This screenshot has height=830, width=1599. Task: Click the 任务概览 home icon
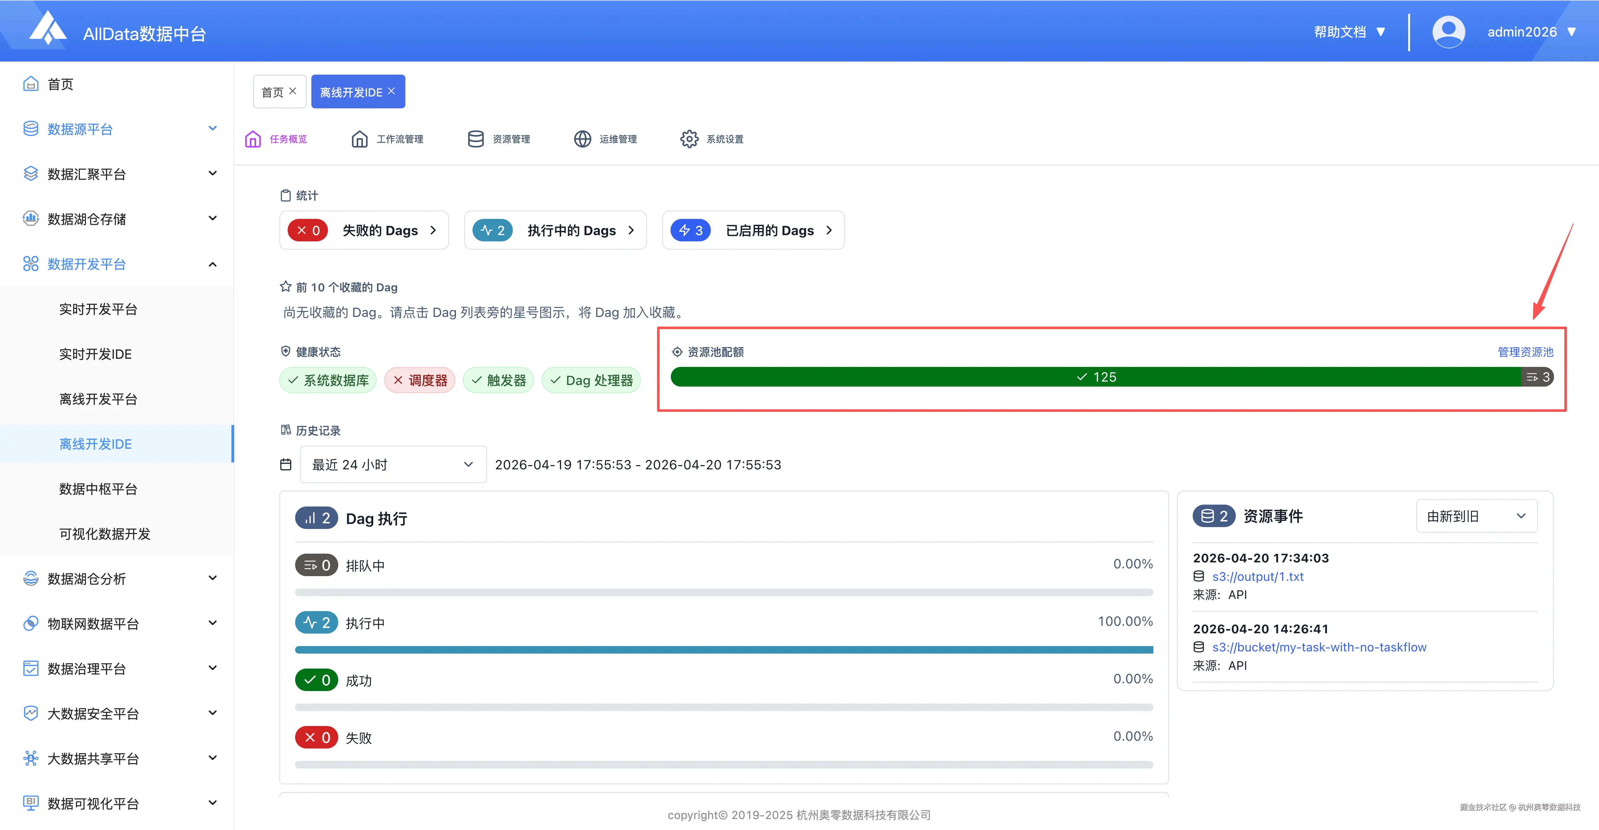253,139
